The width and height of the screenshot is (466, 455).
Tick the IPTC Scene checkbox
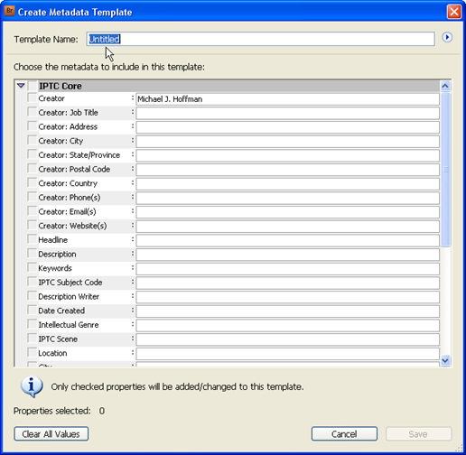pos(32,339)
